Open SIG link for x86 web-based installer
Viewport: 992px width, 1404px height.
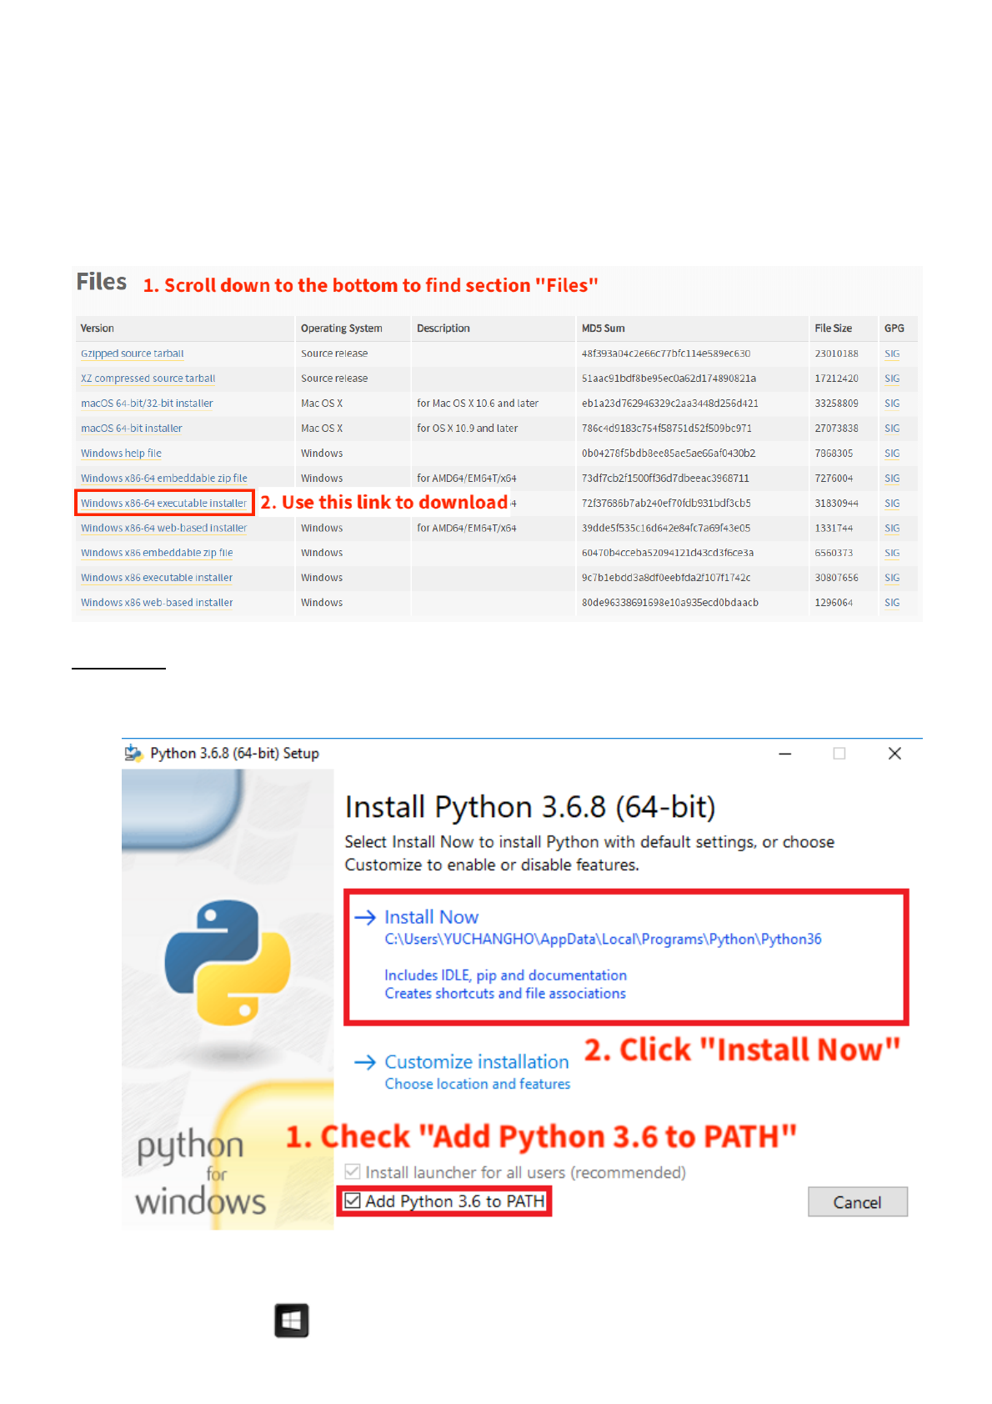pyautogui.click(x=892, y=603)
